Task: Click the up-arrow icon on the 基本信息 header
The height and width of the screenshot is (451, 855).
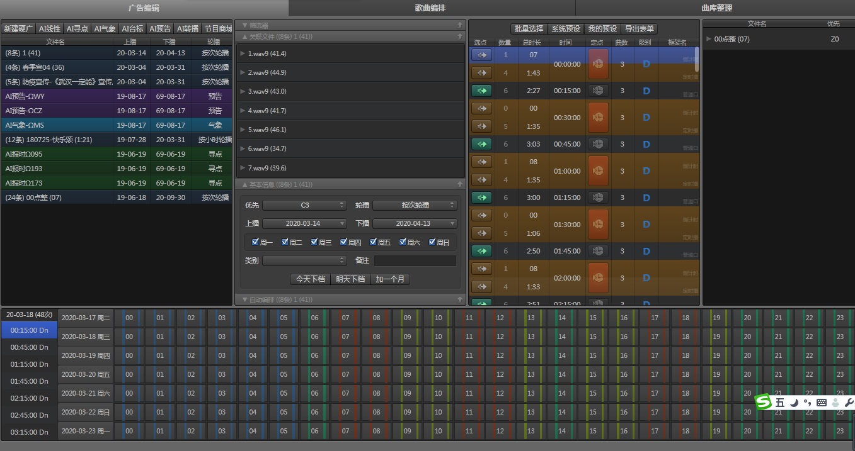Action: pyautogui.click(x=460, y=184)
